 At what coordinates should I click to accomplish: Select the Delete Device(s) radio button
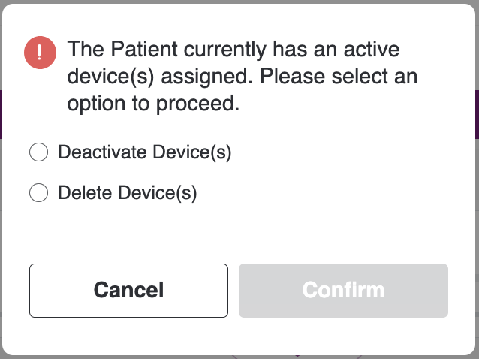(38, 192)
